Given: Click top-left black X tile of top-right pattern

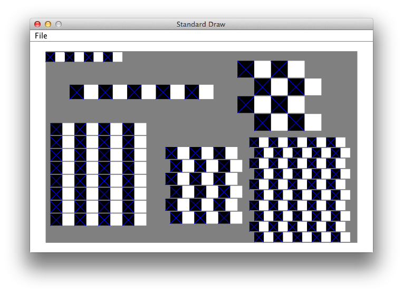Looking at the screenshot, I should (x=246, y=70).
